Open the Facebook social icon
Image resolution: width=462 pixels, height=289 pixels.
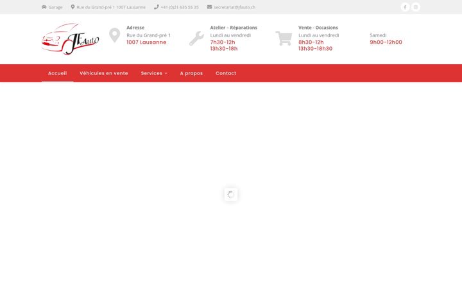click(405, 7)
